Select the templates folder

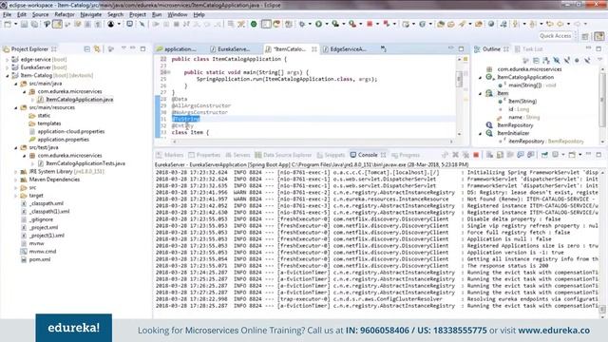[48, 123]
